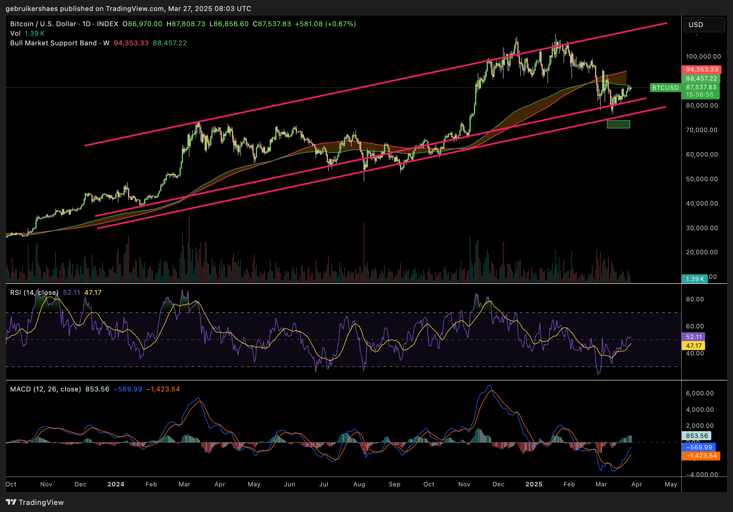Click the green BTCUSD price label tag
The image size is (733, 512).
coord(665,88)
